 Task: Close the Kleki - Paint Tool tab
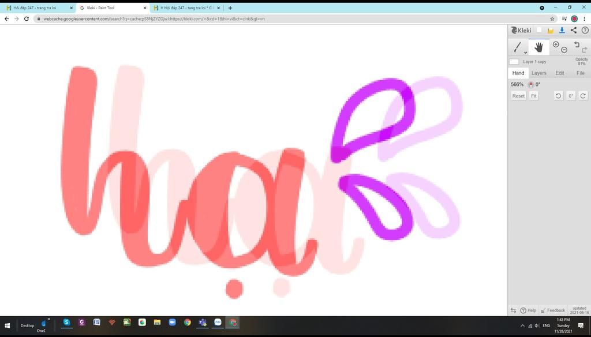coord(145,8)
